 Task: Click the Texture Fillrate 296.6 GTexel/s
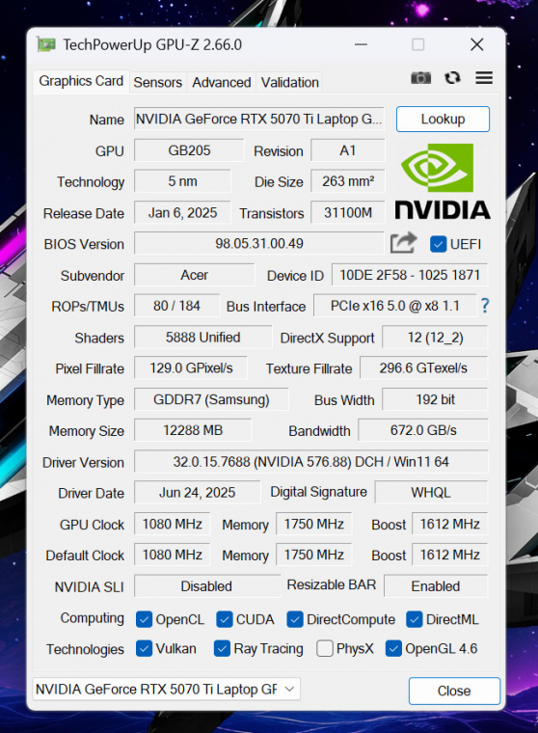pyautogui.click(x=423, y=368)
